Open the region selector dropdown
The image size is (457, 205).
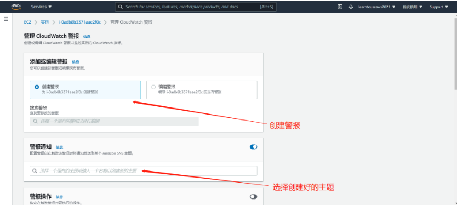(x=413, y=7)
